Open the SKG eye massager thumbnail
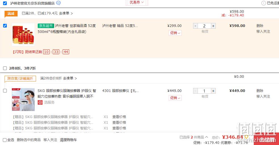Image resolution: width=279 pixels, height=145 pixels. pyautogui.click(x=23, y=99)
